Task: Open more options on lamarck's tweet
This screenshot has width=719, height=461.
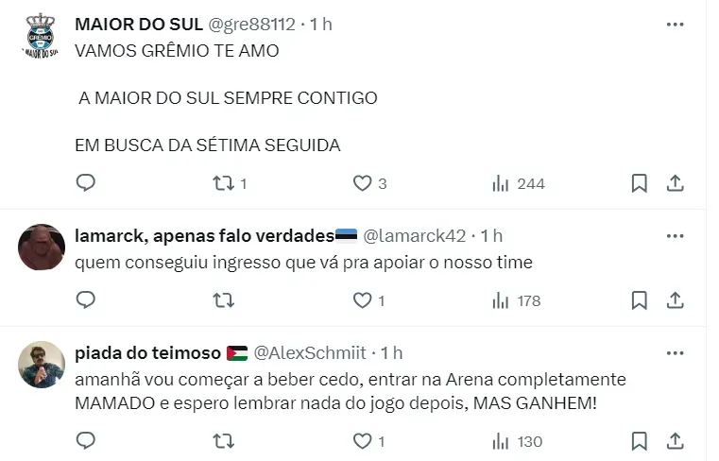Action: (x=675, y=235)
